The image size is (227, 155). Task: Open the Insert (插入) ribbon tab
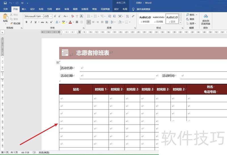(x=24, y=9)
